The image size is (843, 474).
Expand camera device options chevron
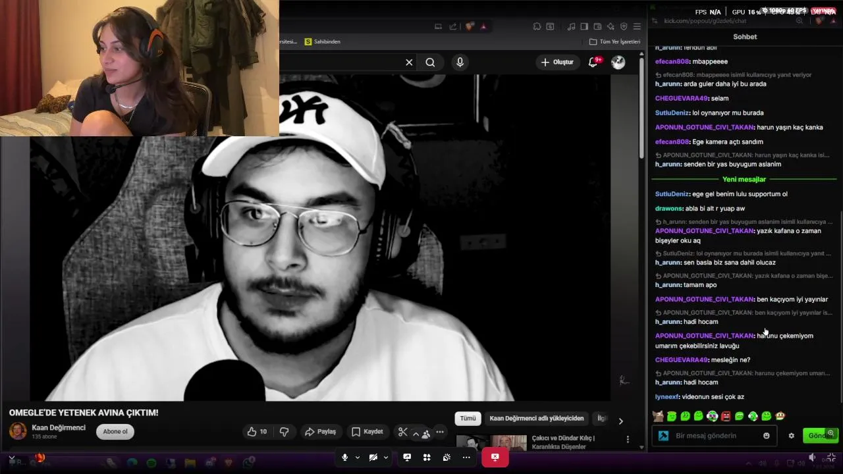pyautogui.click(x=386, y=458)
